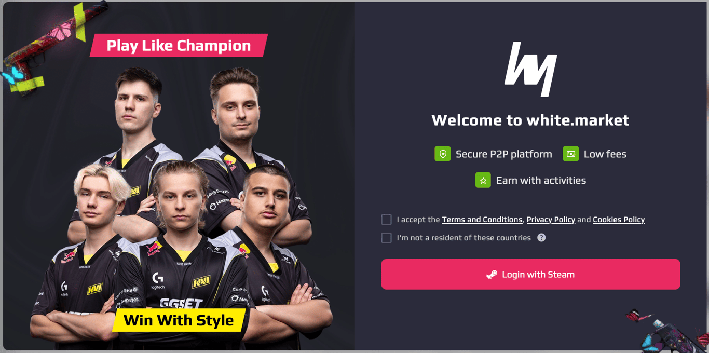
Task: Click the Secure P2P platform label
Action: click(x=504, y=154)
